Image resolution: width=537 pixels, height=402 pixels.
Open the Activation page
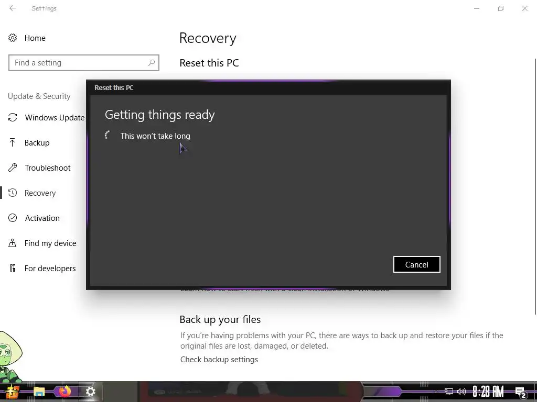[x=43, y=218]
